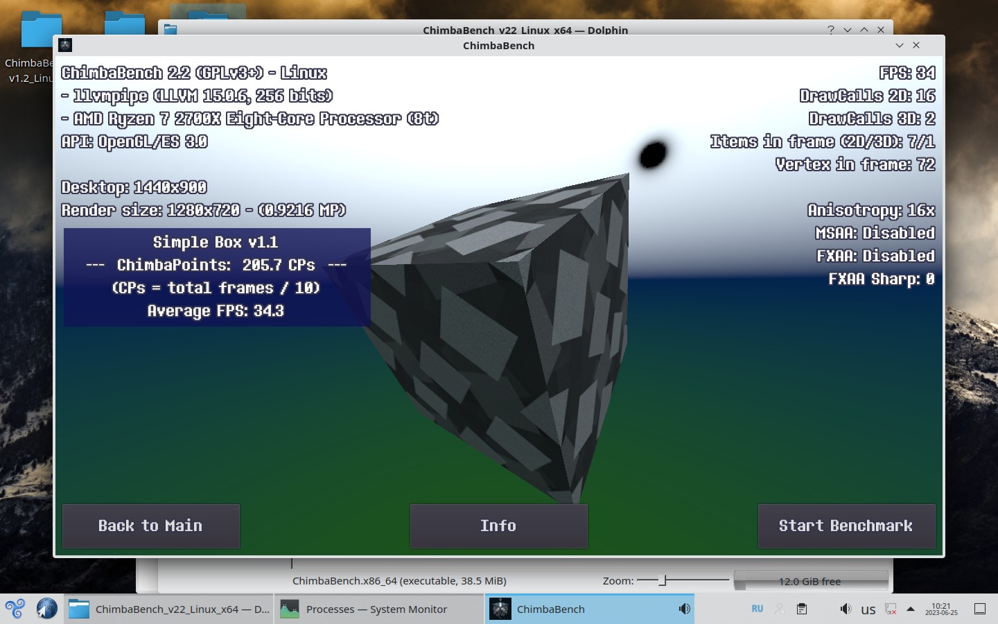
Task: Open the system tray volume control
Action: [x=846, y=609]
